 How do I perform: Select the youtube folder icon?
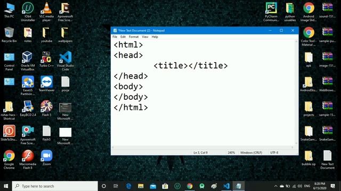(46, 35)
